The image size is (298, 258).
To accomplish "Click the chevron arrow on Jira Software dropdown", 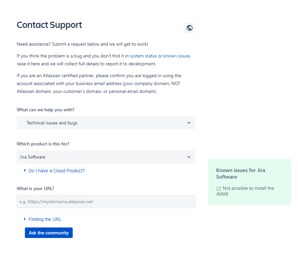I will pos(189,157).
